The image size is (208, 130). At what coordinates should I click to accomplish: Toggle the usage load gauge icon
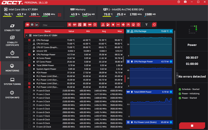(x=133, y=25)
